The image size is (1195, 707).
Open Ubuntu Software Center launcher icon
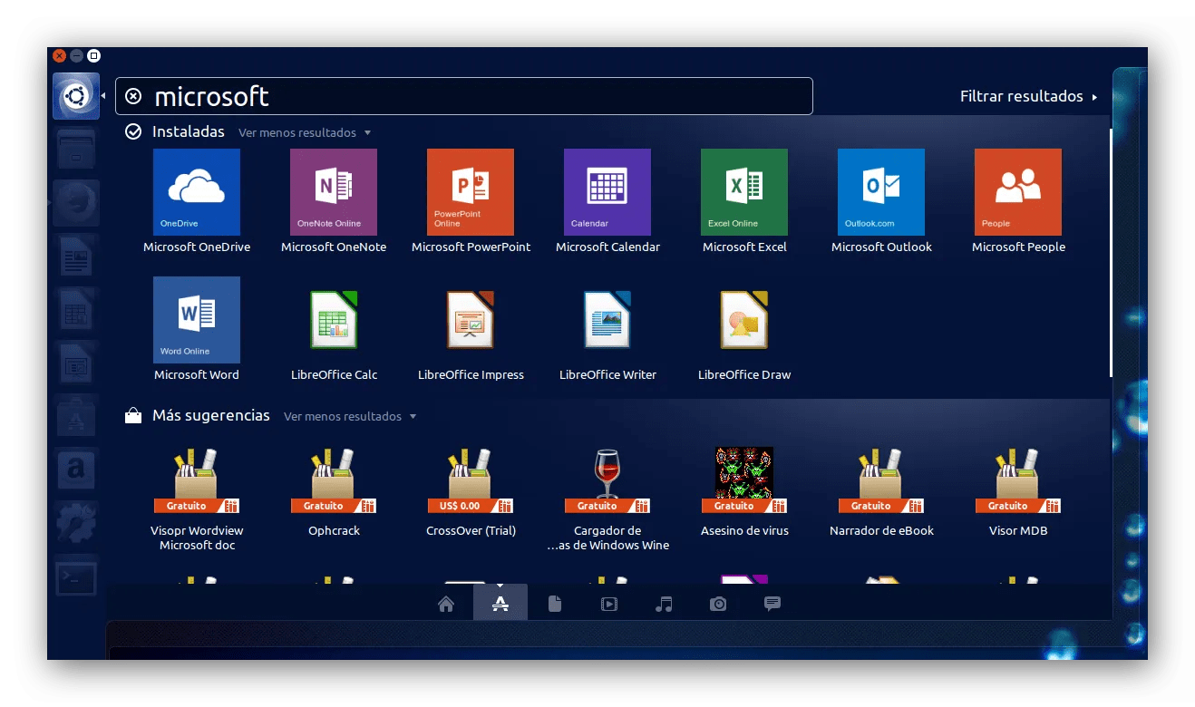pyautogui.click(x=76, y=416)
